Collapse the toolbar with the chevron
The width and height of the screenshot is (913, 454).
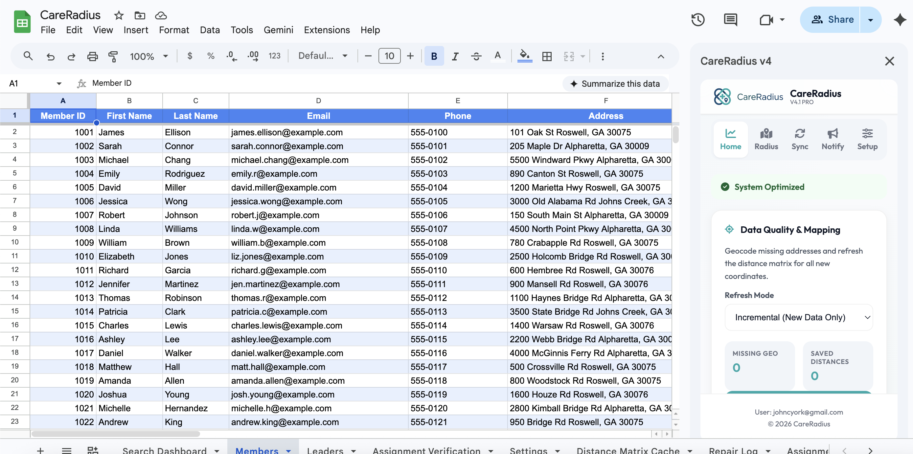[x=661, y=57]
